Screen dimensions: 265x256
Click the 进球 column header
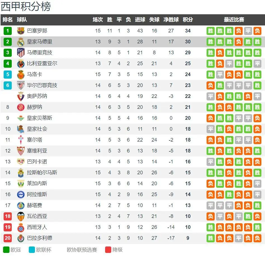pyautogui.click(x=140, y=20)
